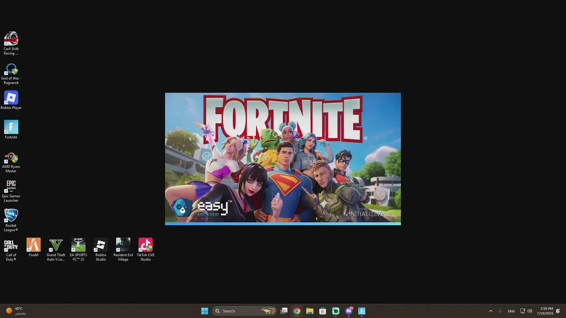Viewport: 566px width, 318px height.
Task: Open the Roblox Player desktop icon
Action: coord(11,100)
